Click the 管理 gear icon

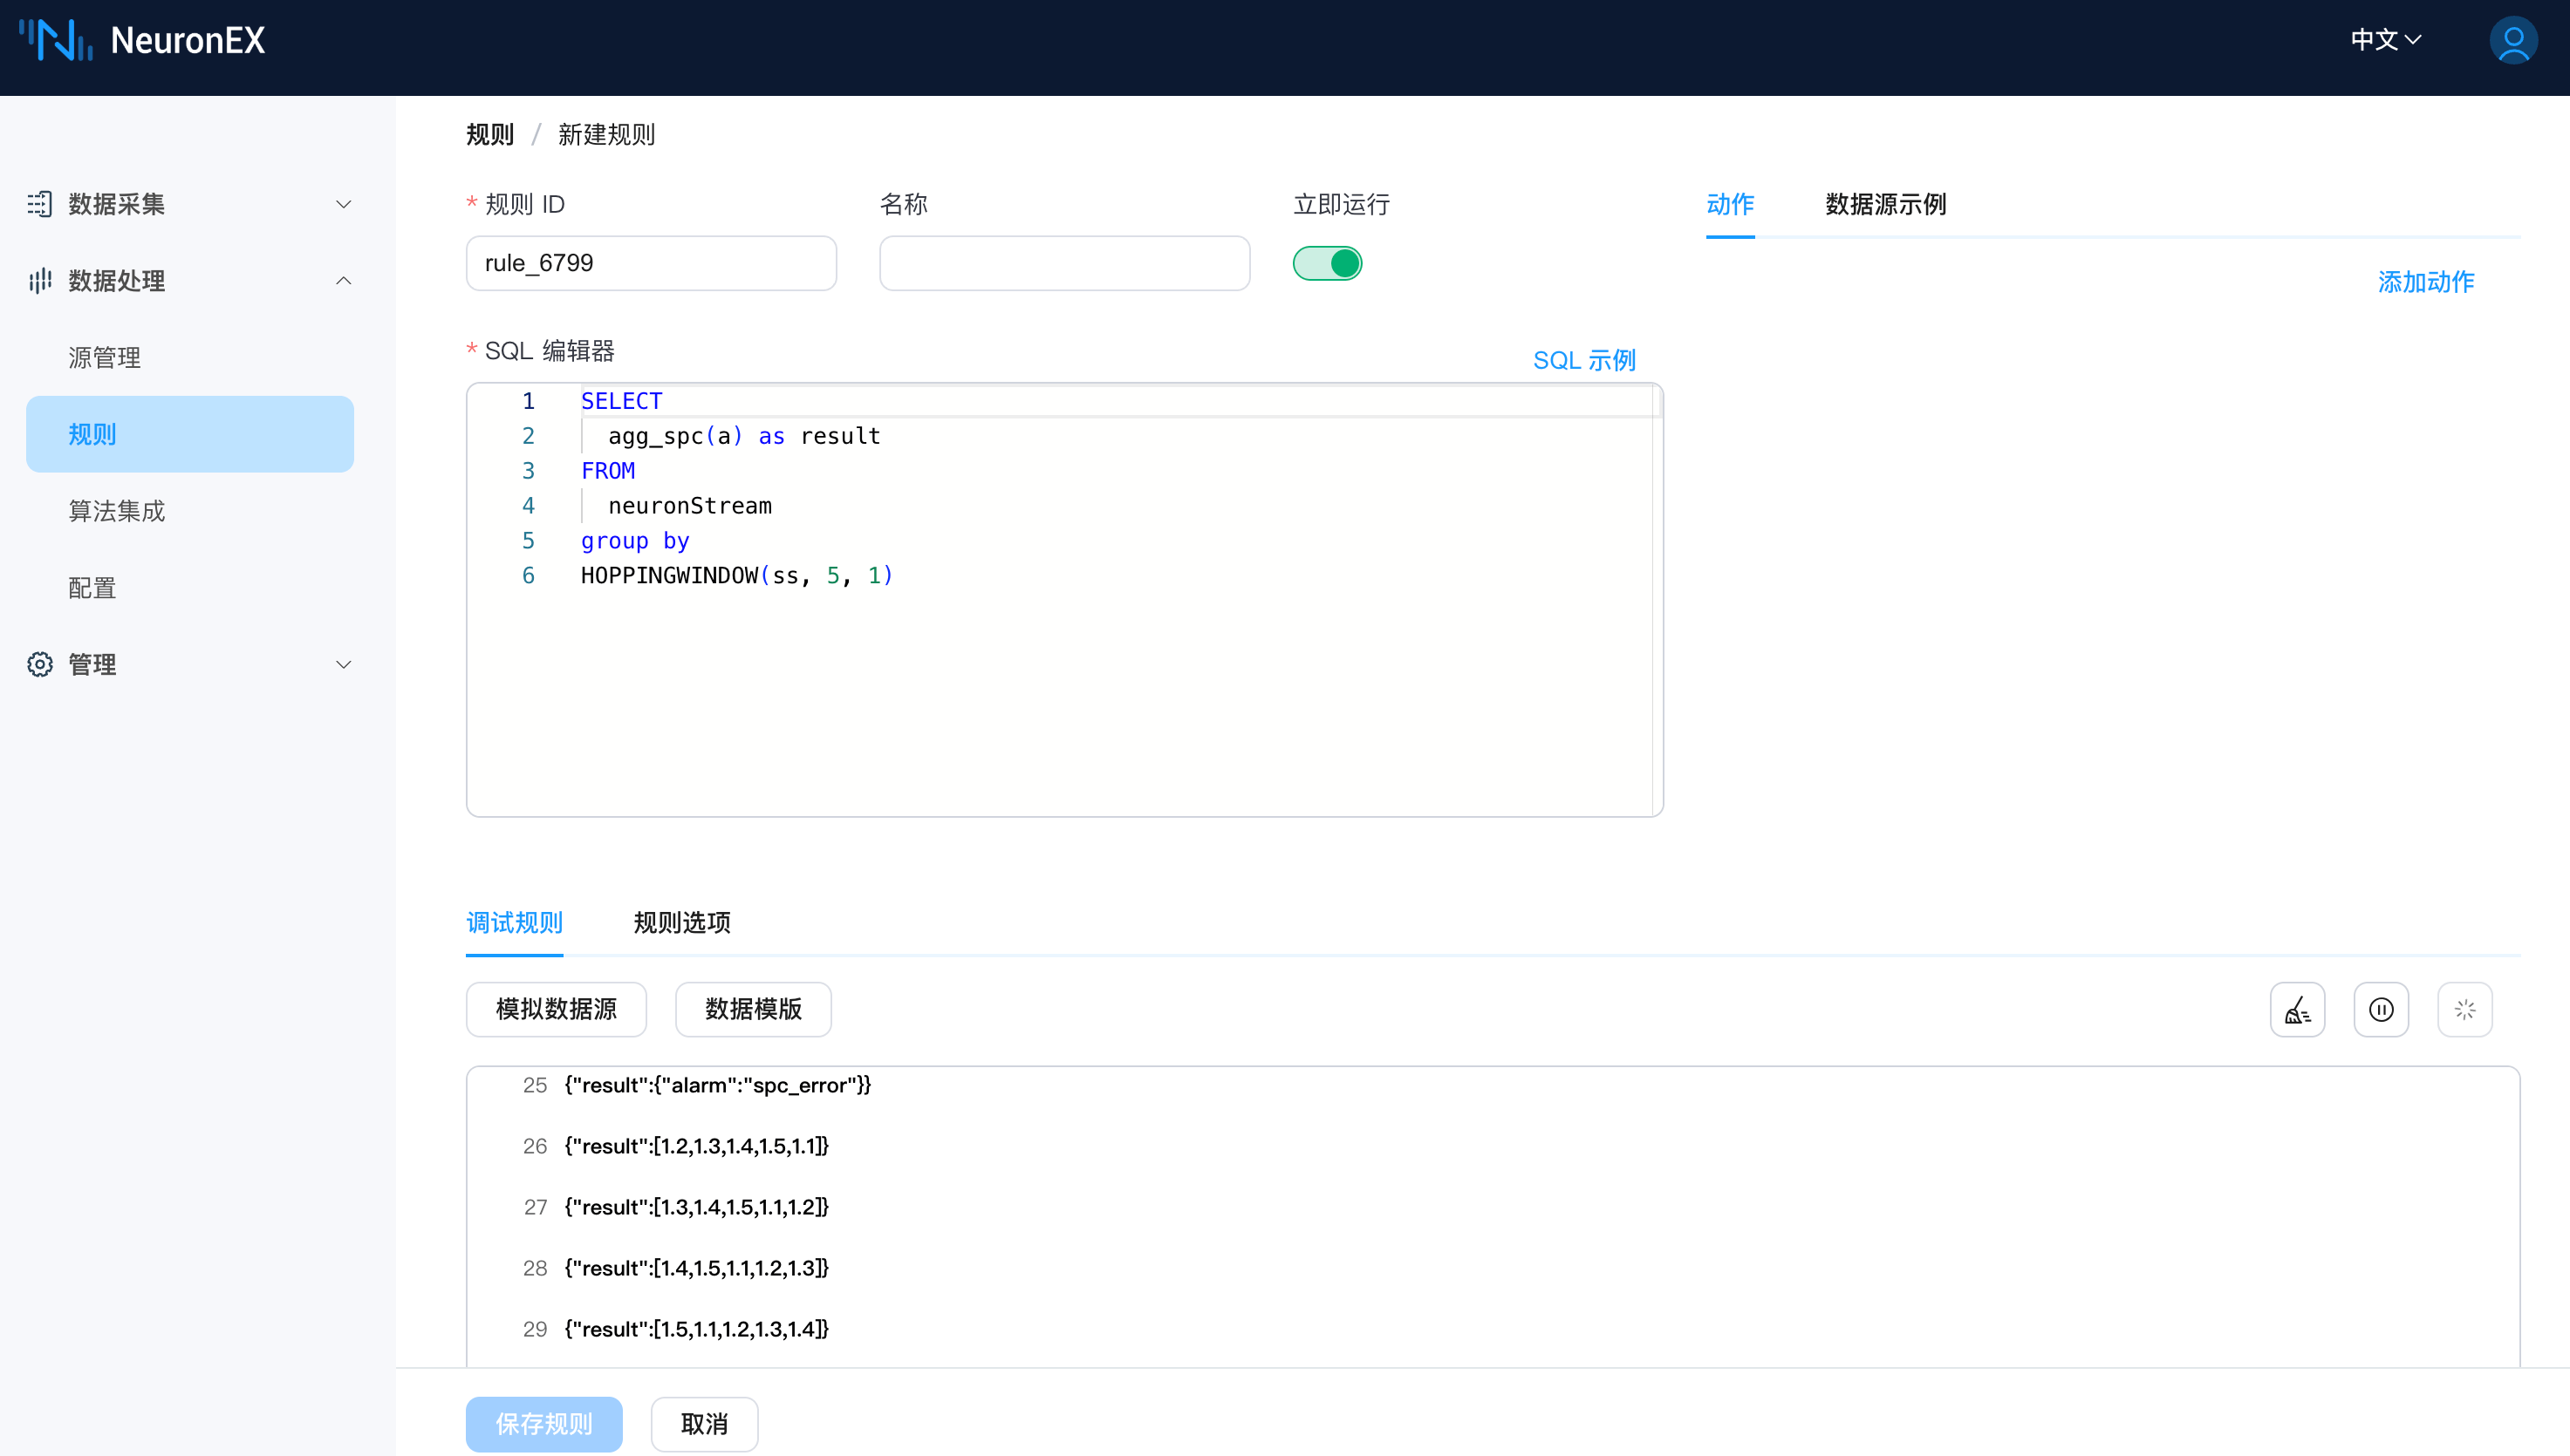40,664
